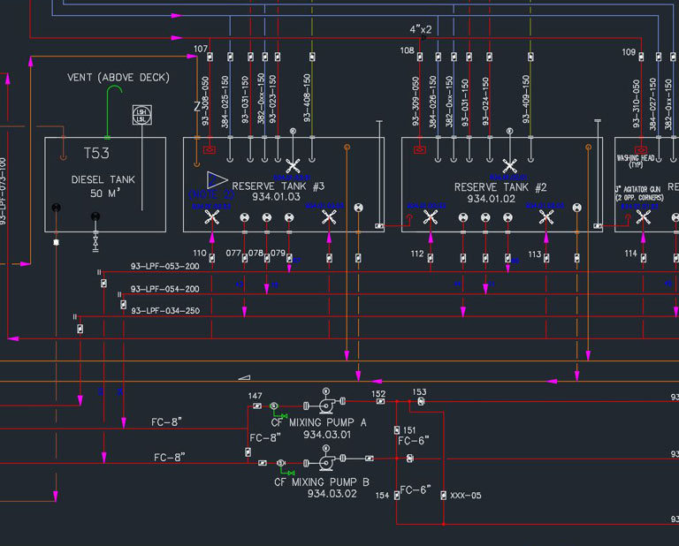Select the '078' valve number text
This screenshot has width=679, height=546.
pos(256,253)
